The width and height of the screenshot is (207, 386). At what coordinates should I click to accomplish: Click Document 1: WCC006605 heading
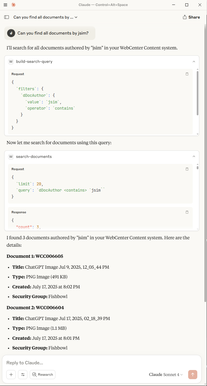point(35,256)
